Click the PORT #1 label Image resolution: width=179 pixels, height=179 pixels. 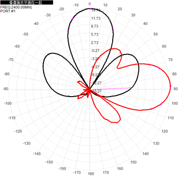tap(8, 11)
